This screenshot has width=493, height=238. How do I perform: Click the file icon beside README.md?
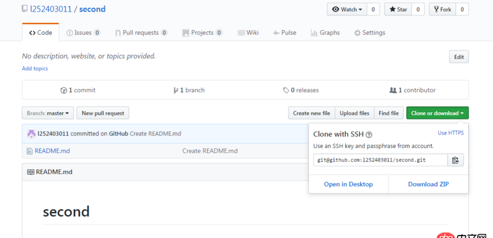point(30,151)
